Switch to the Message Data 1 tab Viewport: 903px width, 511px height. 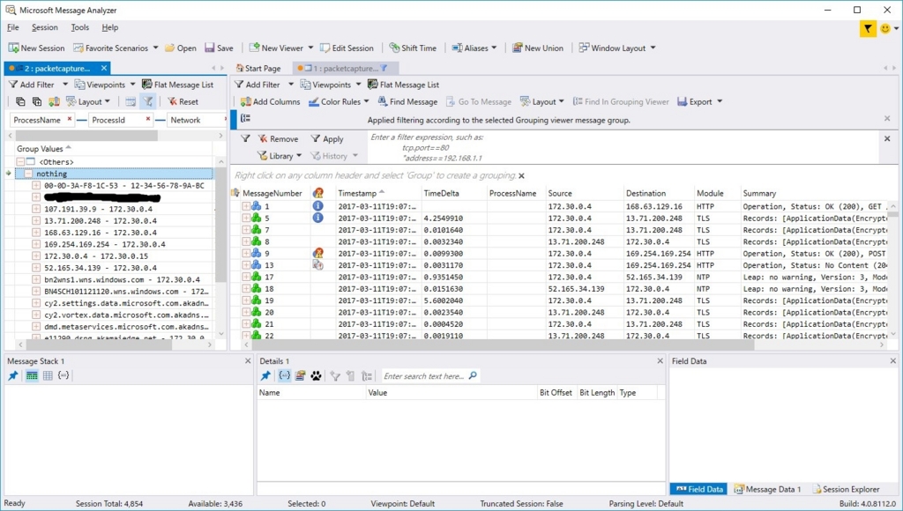(768, 489)
